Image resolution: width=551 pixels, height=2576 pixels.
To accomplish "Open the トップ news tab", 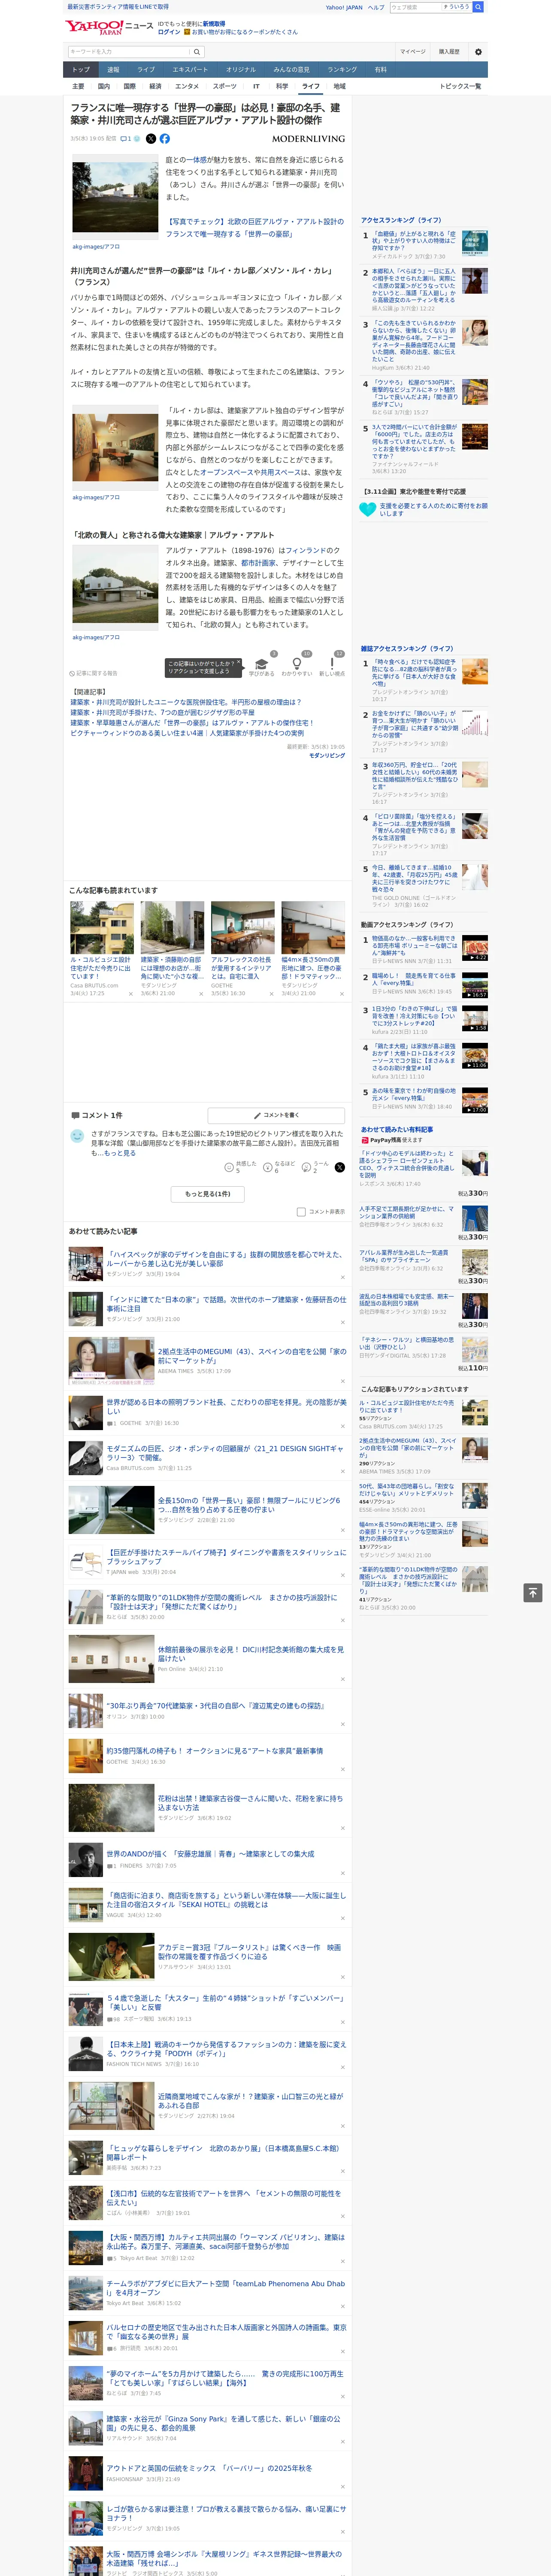I will (81, 70).
